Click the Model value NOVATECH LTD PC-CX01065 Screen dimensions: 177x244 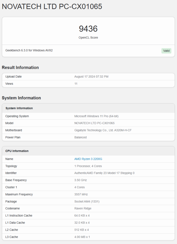click(95, 123)
